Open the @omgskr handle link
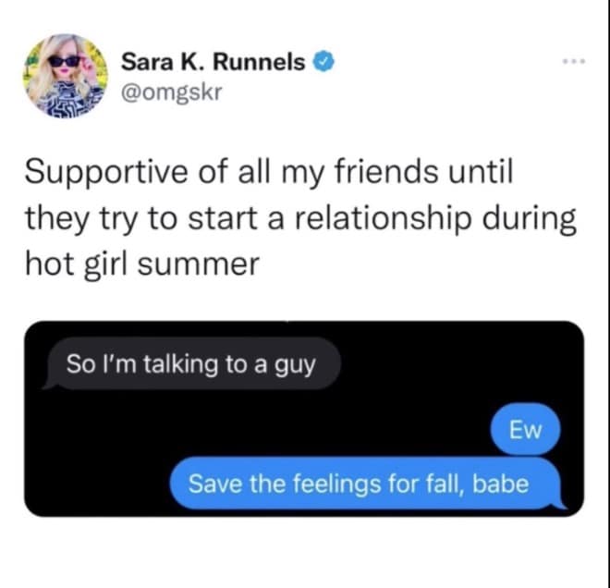This screenshot has width=610, height=588. [x=172, y=93]
